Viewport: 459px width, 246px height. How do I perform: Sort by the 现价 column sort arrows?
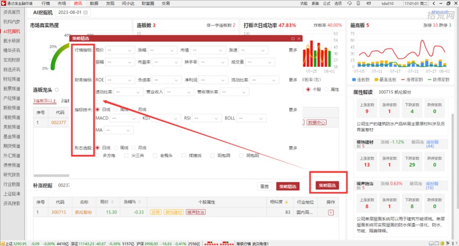pyautogui.click(x=112, y=202)
